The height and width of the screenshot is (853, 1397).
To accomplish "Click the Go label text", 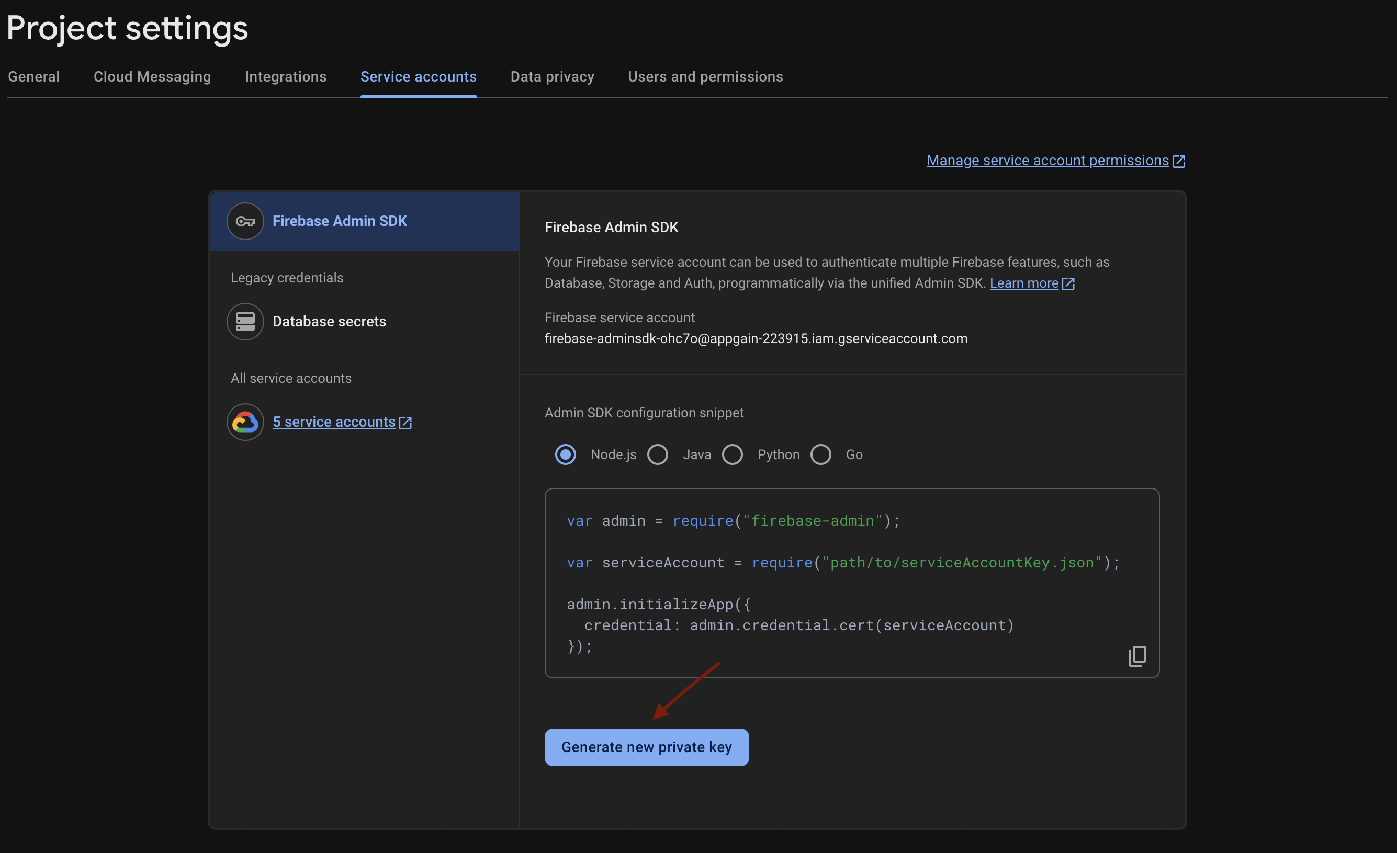I will 854,454.
